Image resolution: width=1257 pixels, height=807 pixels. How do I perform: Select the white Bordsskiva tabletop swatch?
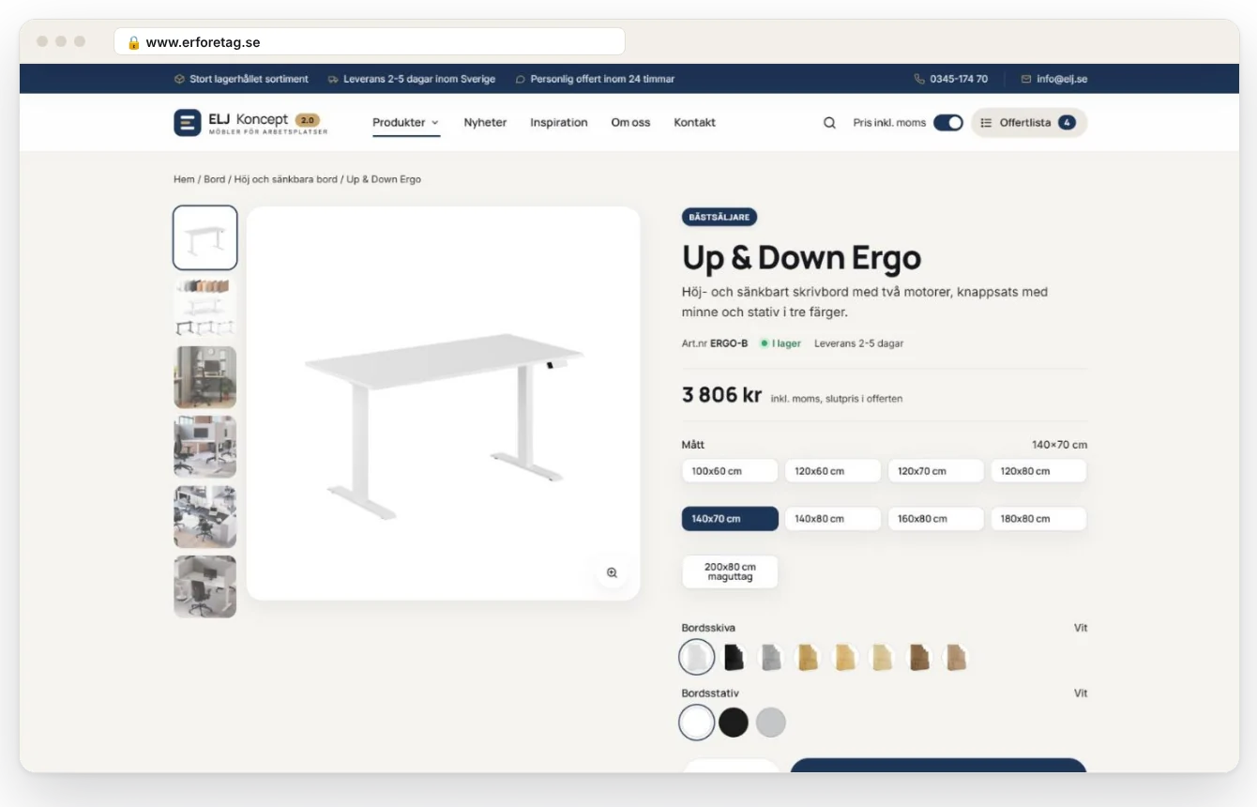(697, 657)
